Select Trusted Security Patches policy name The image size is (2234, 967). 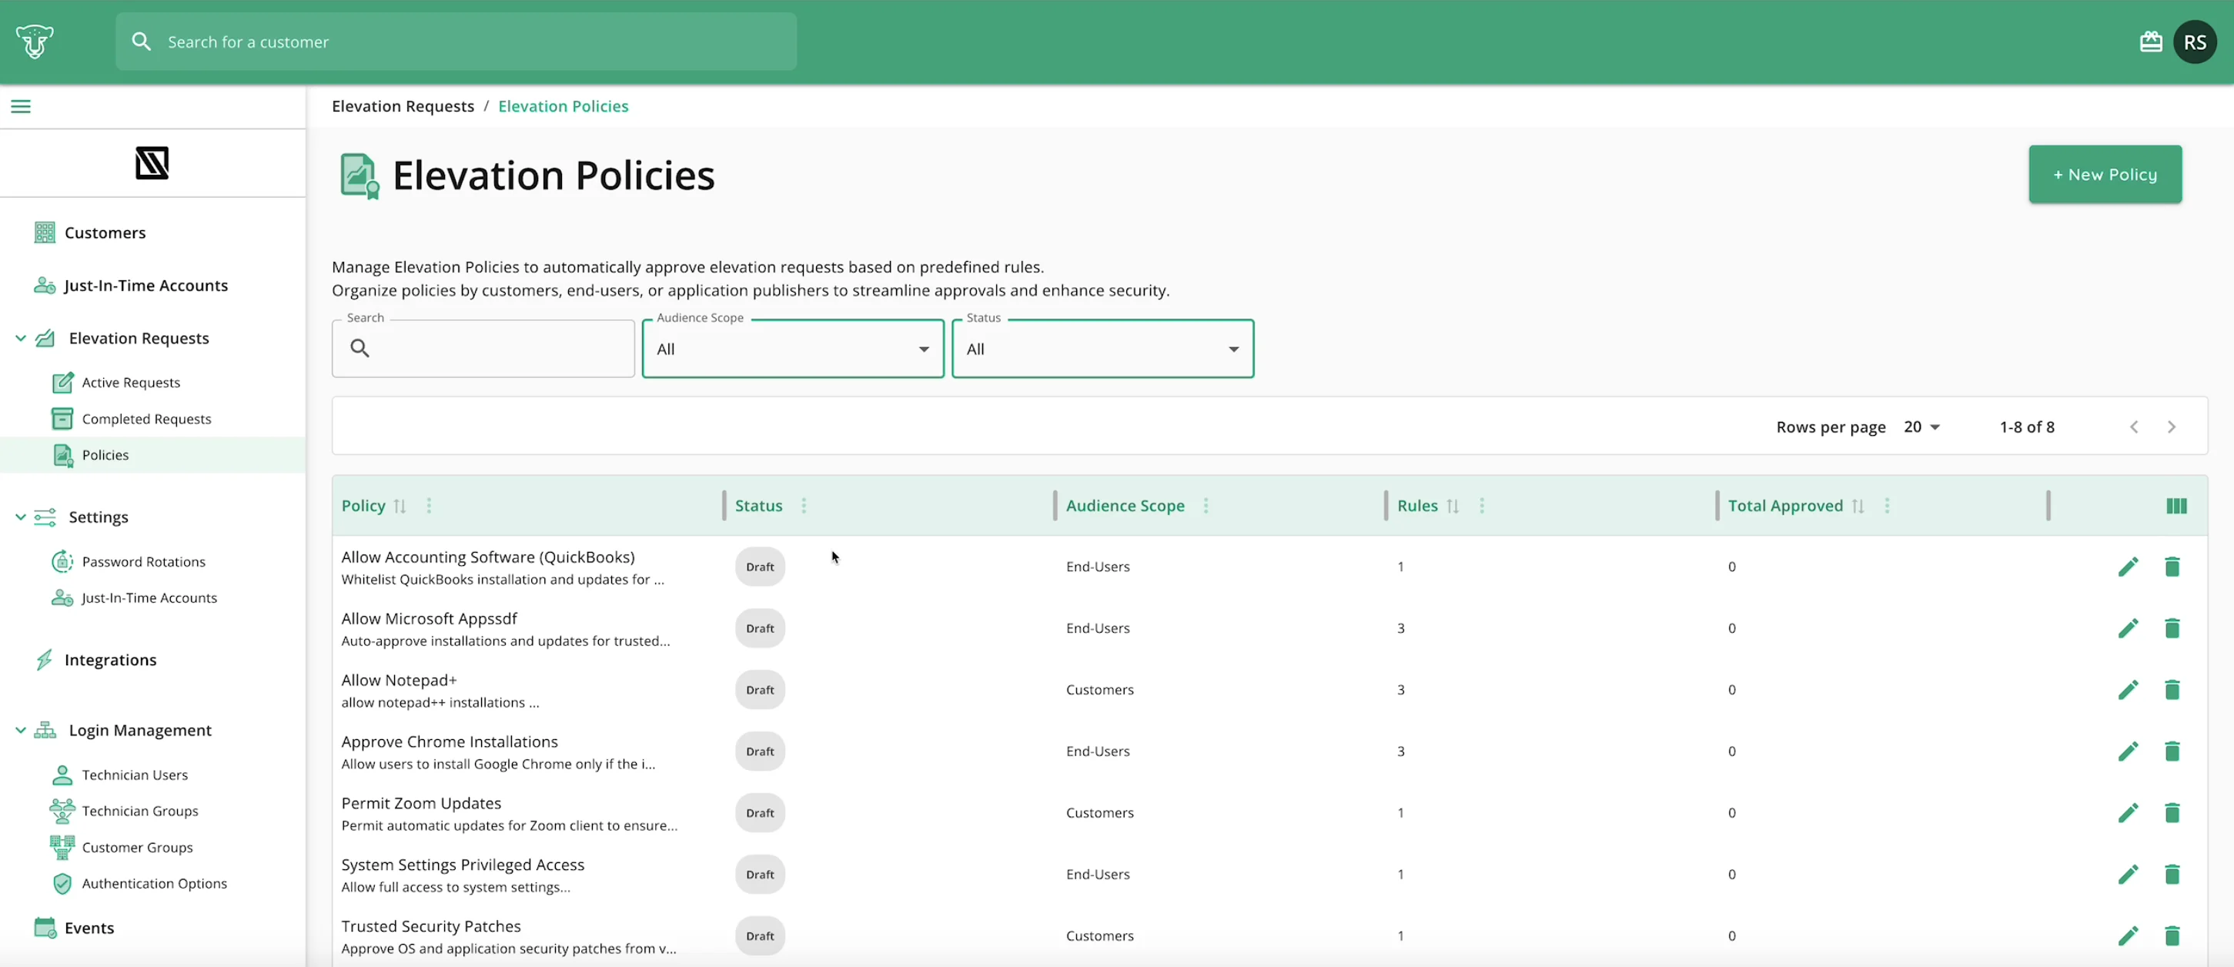pyautogui.click(x=431, y=926)
